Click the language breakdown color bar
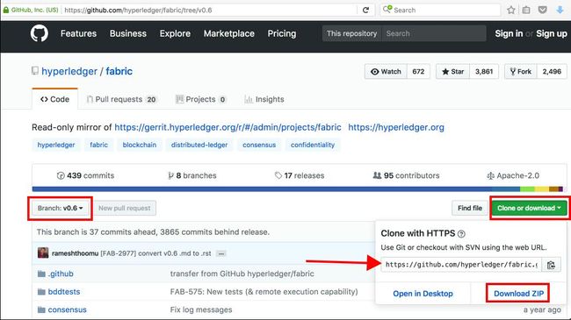The height and width of the screenshot is (320, 571). coord(298,189)
